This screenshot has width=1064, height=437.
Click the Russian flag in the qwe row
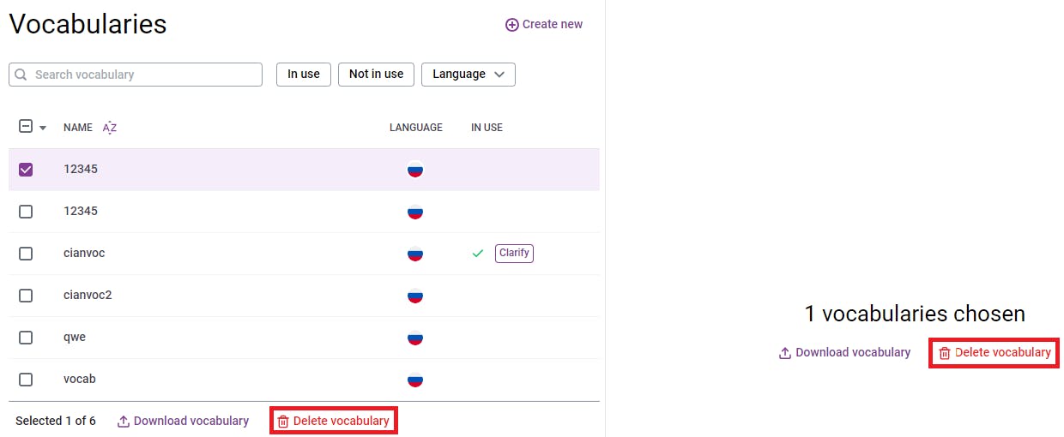(x=415, y=338)
